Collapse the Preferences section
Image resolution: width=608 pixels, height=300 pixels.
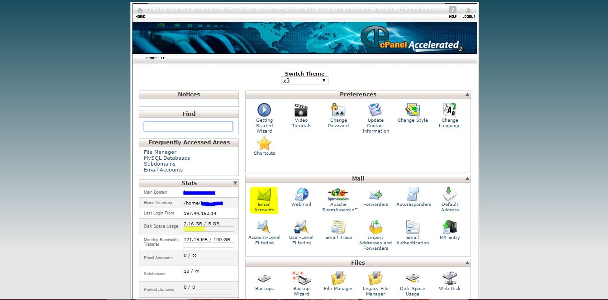467,95
